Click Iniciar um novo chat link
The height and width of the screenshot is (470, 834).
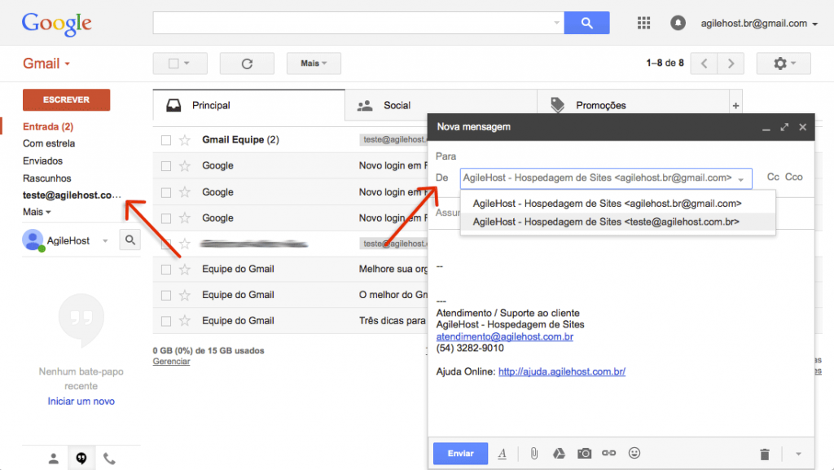[x=81, y=402]
